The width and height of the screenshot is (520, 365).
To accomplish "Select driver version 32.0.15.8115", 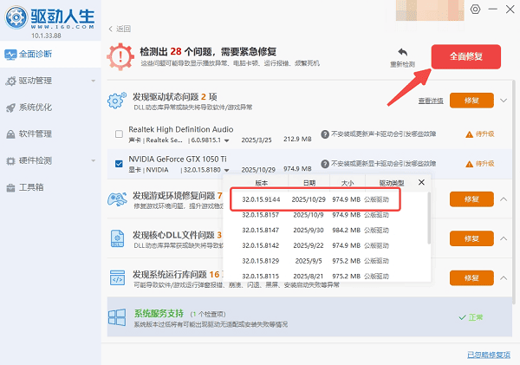I will point(315,276).
